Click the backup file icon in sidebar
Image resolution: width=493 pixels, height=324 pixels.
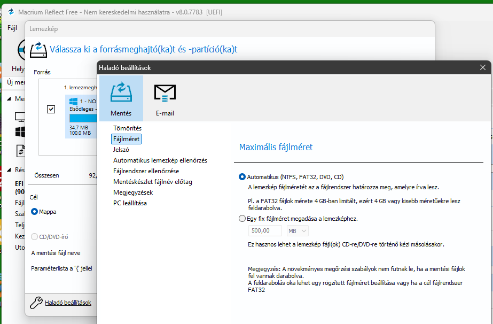pyautogui.click(x=20, y=151)
